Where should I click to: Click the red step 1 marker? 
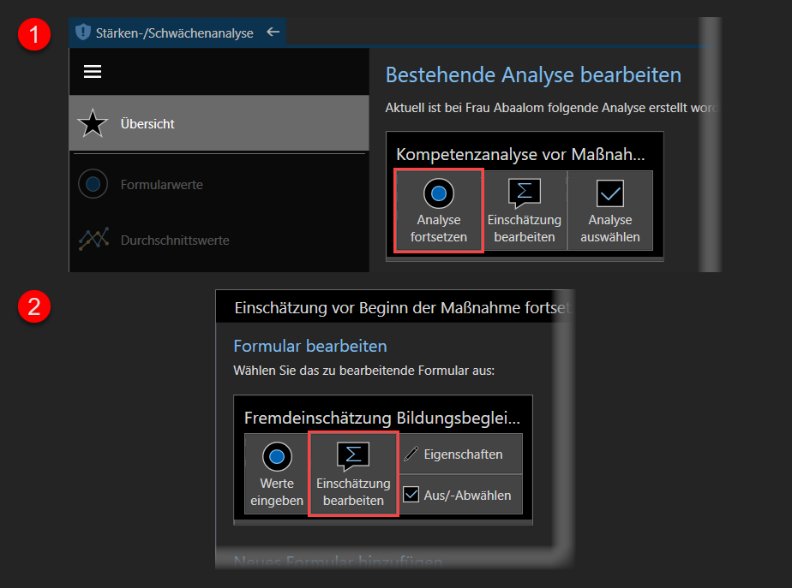pos(34,36)
